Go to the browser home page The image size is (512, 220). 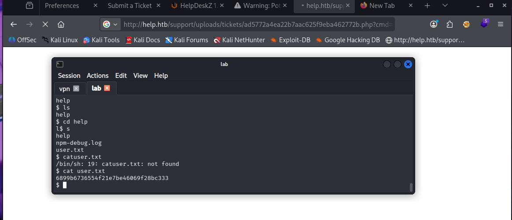pos(61,24)
